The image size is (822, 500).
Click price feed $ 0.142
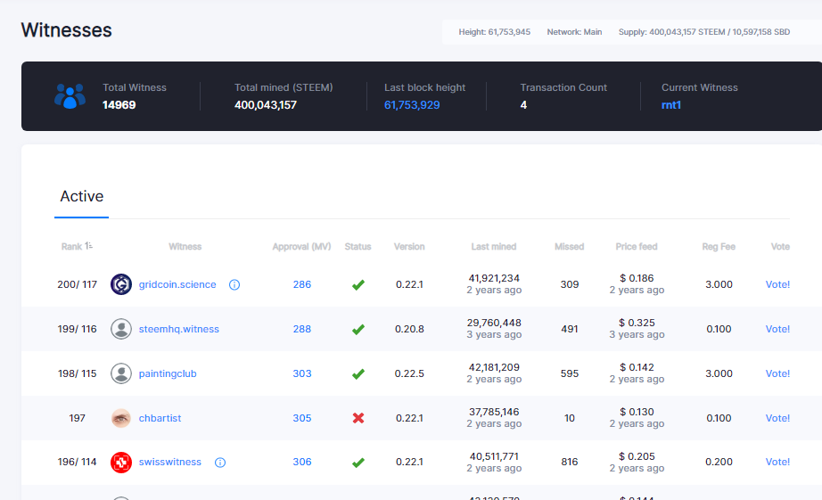coord(637,367)
